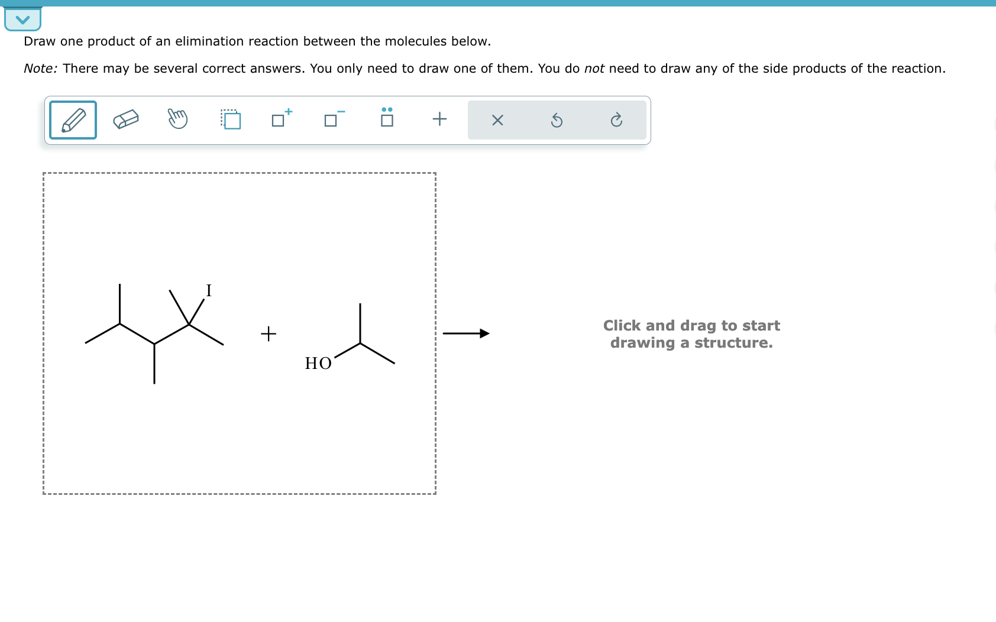Switch from pencil to eraser mode
The height and width of the screenshot is (622, 996).
point(124,120)
